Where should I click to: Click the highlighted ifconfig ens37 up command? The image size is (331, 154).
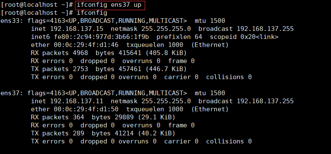coord(109,5)
